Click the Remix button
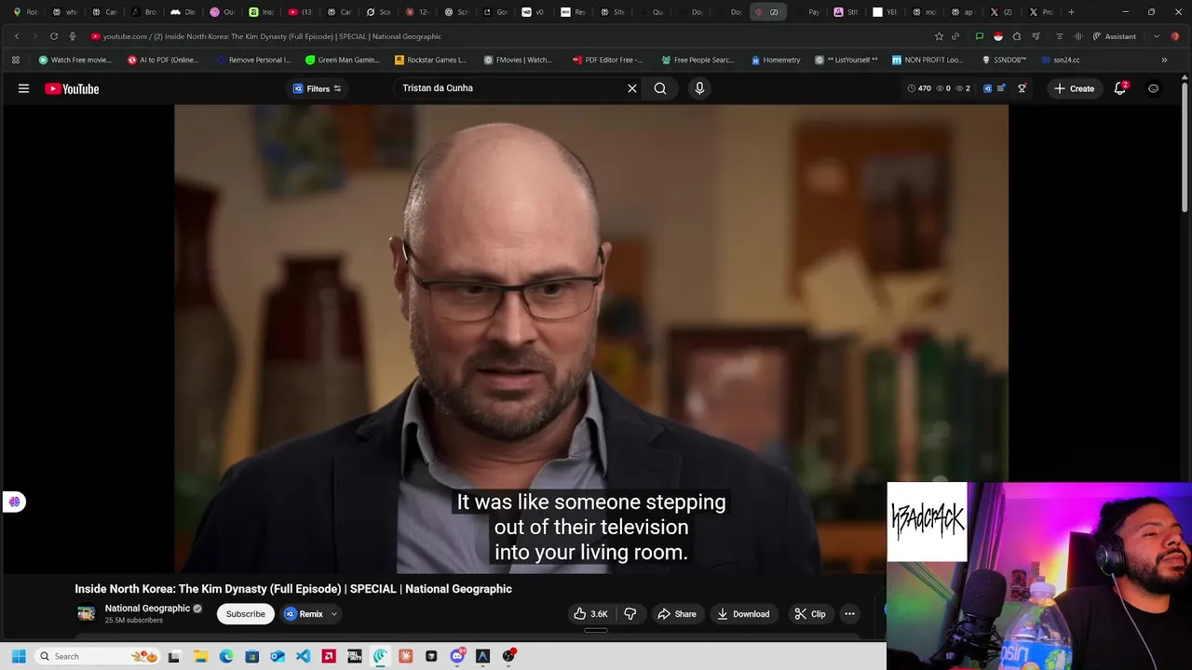 pos(304,614)
